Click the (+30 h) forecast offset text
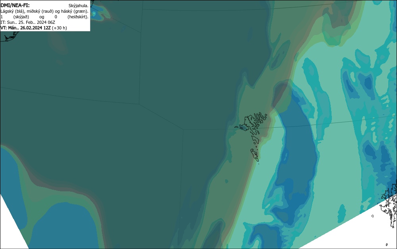Image resolution: width=397 pixels, height=249 pixels. pyautogui.click(x=59, y=28)
